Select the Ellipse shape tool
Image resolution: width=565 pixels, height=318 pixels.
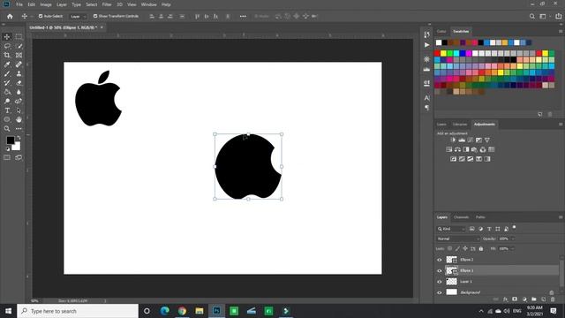point(7,119)
